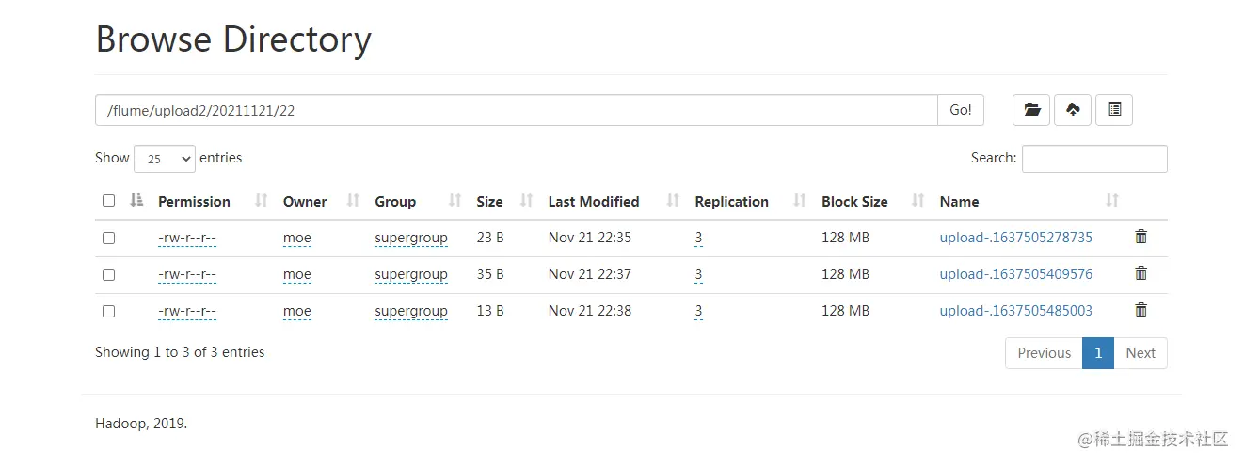Sort by Block Size column
Image resolution: width=1244 pixels, height=464 pixels.
(x=854, y=202)
